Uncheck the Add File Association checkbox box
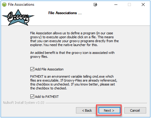 [x=32, y=69]
